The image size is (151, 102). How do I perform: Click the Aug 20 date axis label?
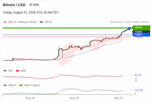point(74,98)
